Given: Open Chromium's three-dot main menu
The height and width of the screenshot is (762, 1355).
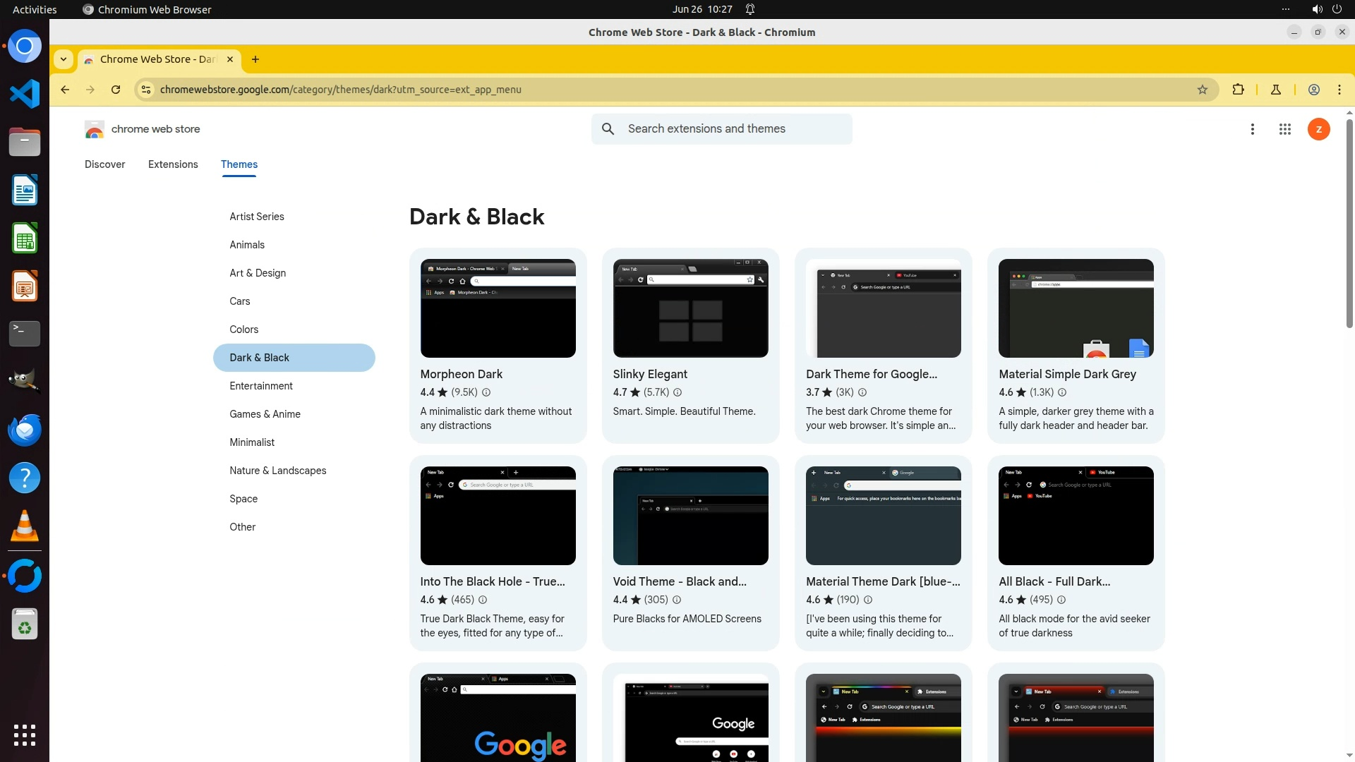Looking at the screenshot, I should [1339, 90].
